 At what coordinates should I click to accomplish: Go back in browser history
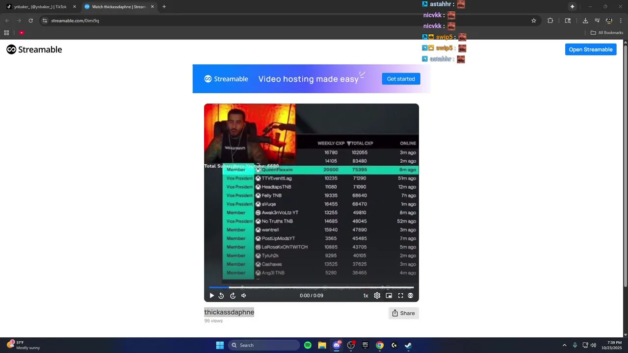7,21
